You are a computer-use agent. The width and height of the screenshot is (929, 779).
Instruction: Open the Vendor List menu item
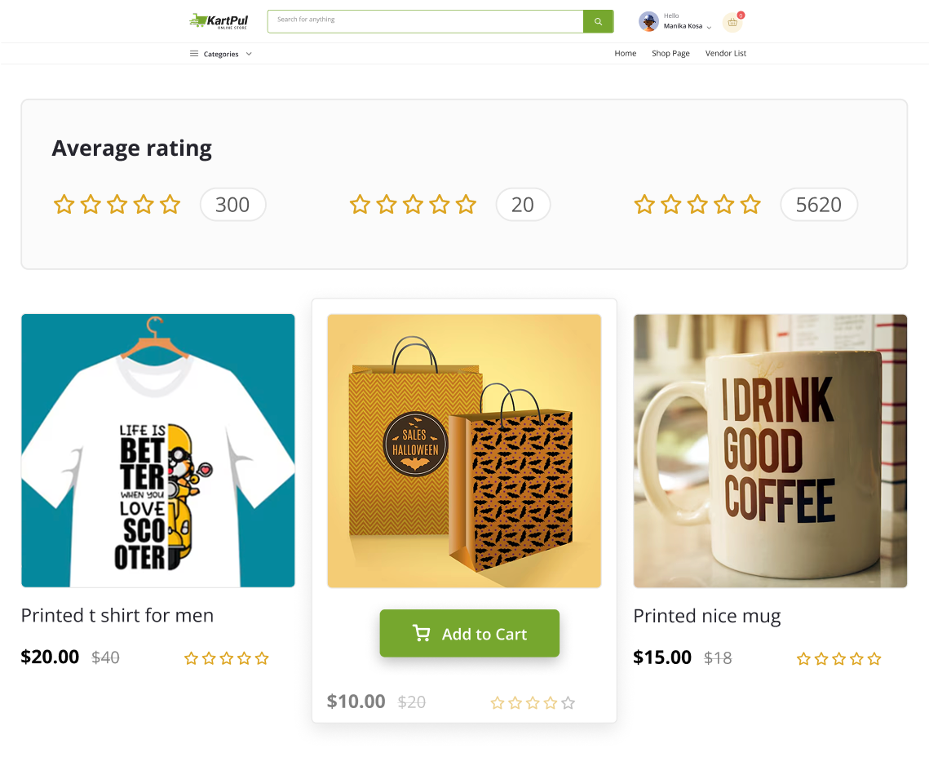tap(726, 54)
